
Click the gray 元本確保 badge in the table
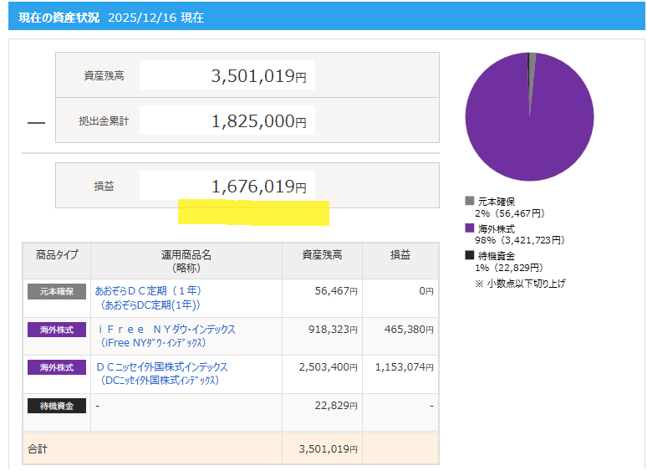click(x=57, y=292)
